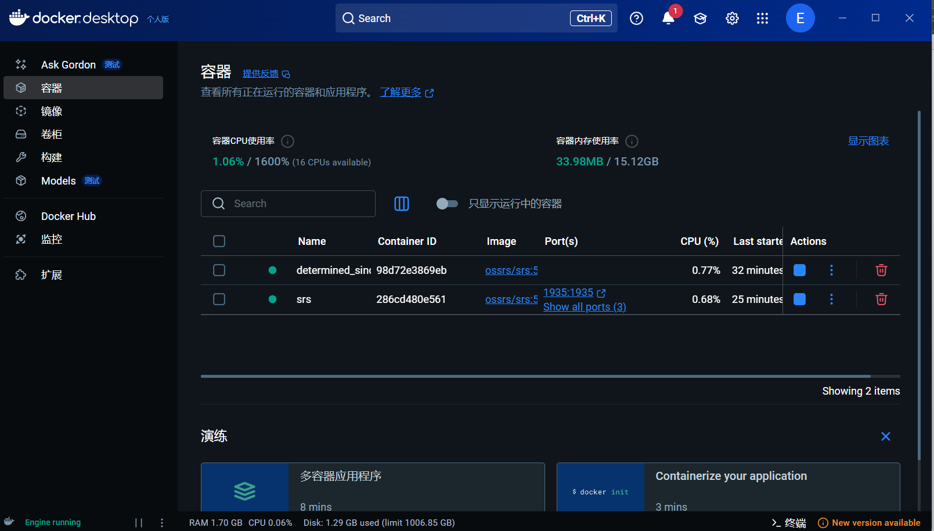The width and height of the screenshot is (934, 531).
Task: Sort by Last started column header
Action: tap(758, 241)
